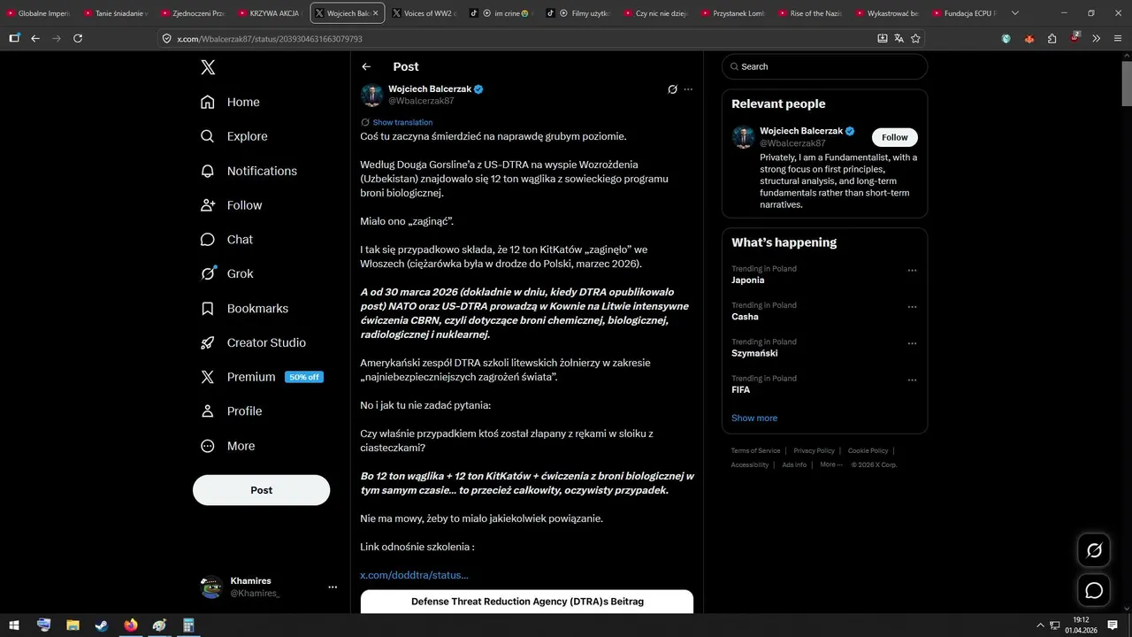
Task: Open the DTRA Beitrag embedded card
Action: tap(527, 602)
